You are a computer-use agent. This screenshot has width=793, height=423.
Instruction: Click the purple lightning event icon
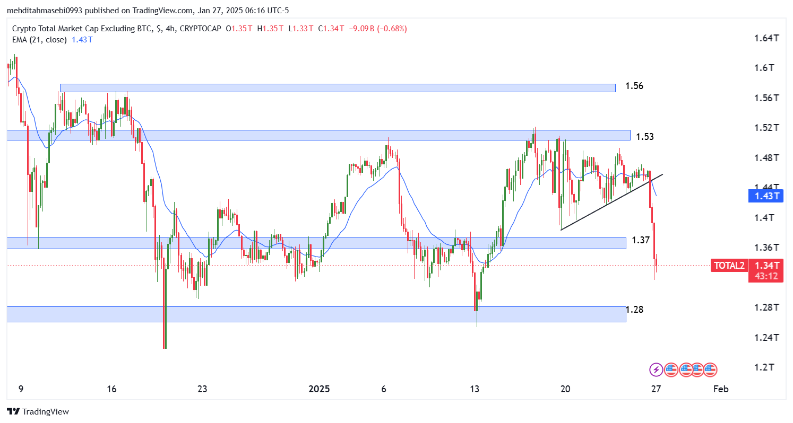(x=656, y=369)
